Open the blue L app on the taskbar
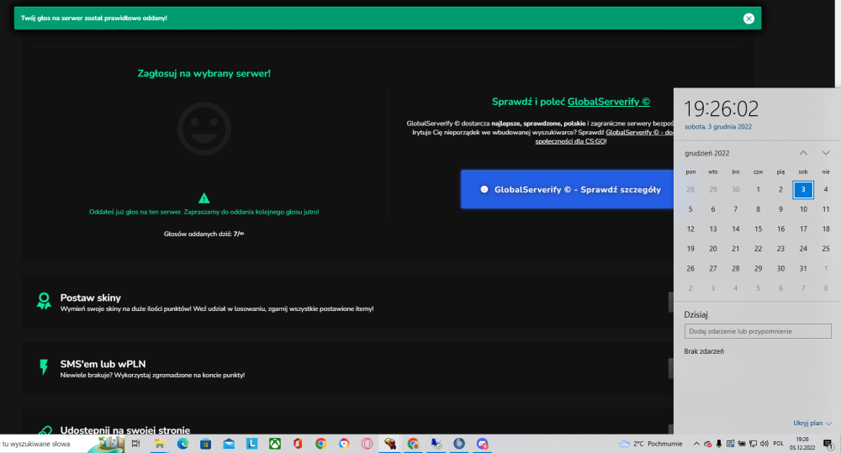841x453 pixels. pos(252,444)
